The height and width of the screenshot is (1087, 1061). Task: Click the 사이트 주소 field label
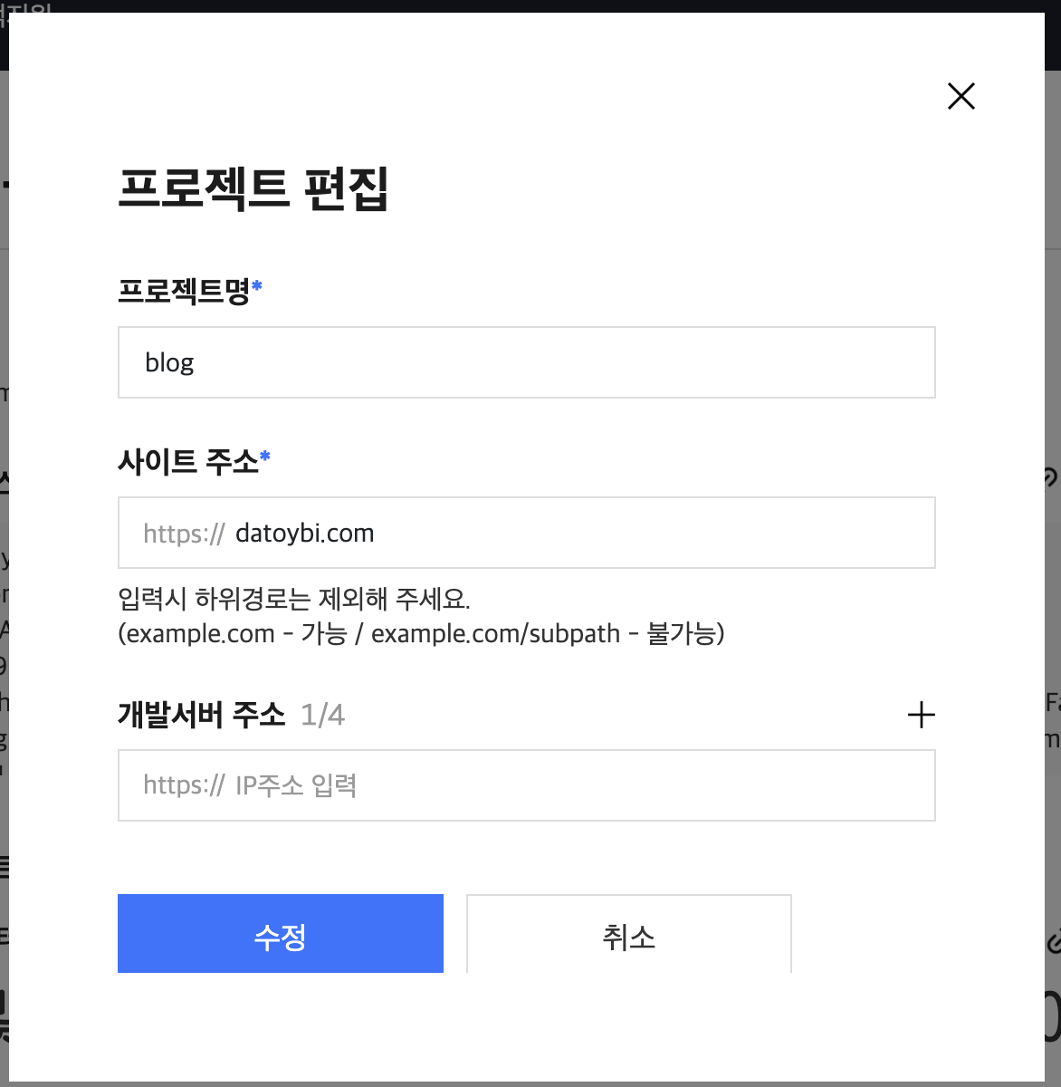coord(188,461)
